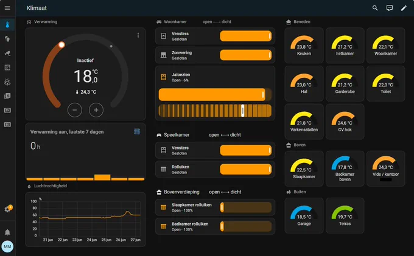Image resolution: width=414 pixels, height=256 pixels.
Task: Adjust the Slaapkamer rolluiken position slider
Action: (245, 207)
